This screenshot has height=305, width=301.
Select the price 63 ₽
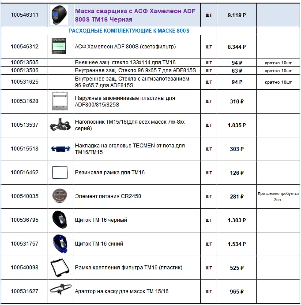(x=237, y=70)
